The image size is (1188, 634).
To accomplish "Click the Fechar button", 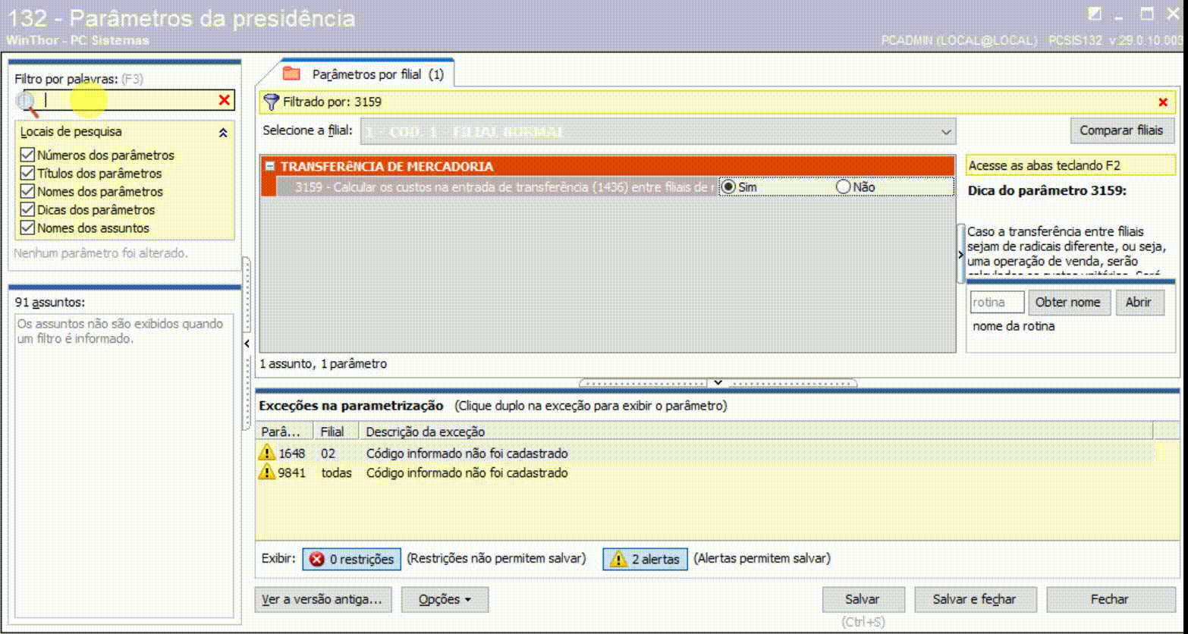I will (1110, 599).
